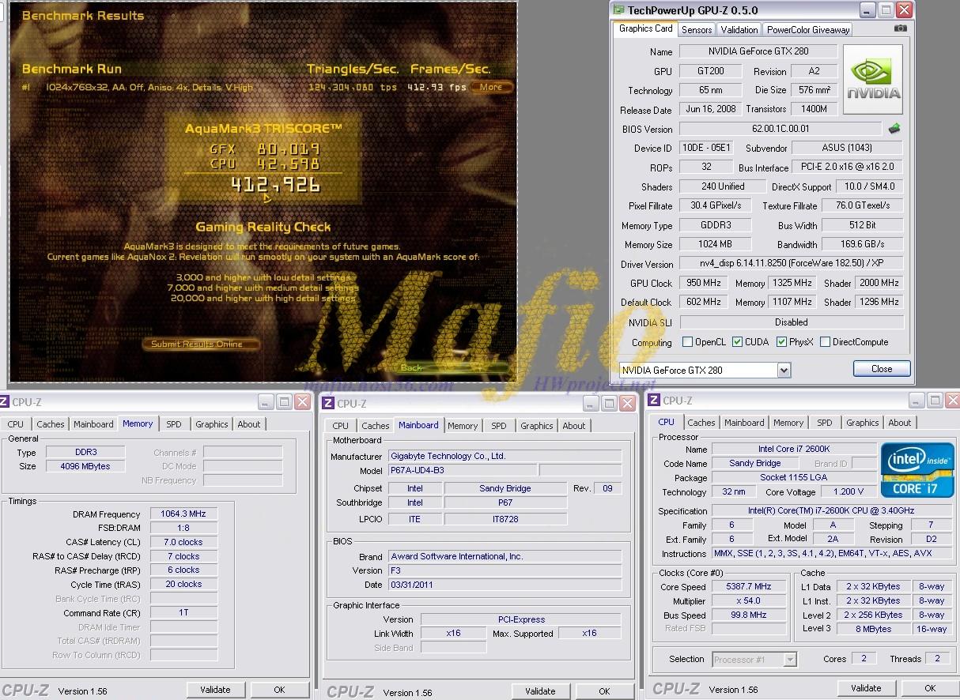960x700 pixels.
Task: Click the Z icon of CPU-Z Memory window
Action: 5,401
